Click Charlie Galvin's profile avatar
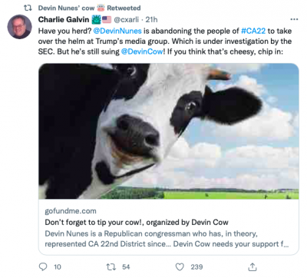 (x=20, y=27)
